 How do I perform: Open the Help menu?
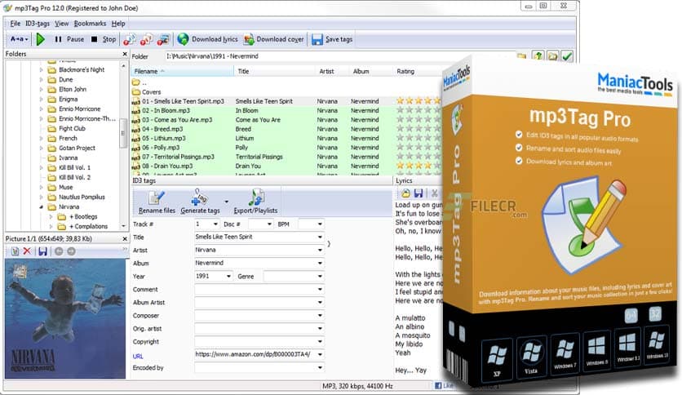coord(118,24)
